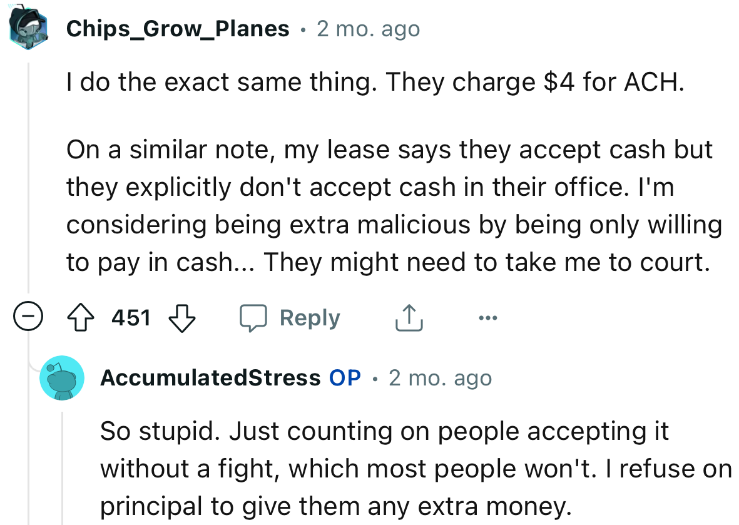The image size is (739, 525).
Task: Click the OP badge next to AccumulatedStress
Action: pyautogui.click(x=345, y=378)
